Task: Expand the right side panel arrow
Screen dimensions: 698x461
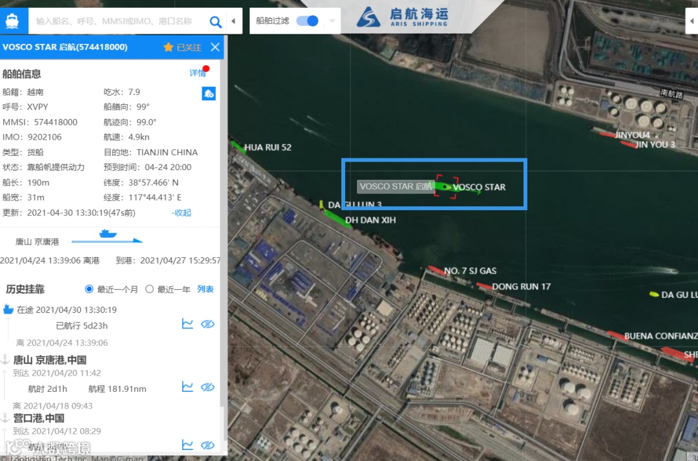Action: click(692, 21)
